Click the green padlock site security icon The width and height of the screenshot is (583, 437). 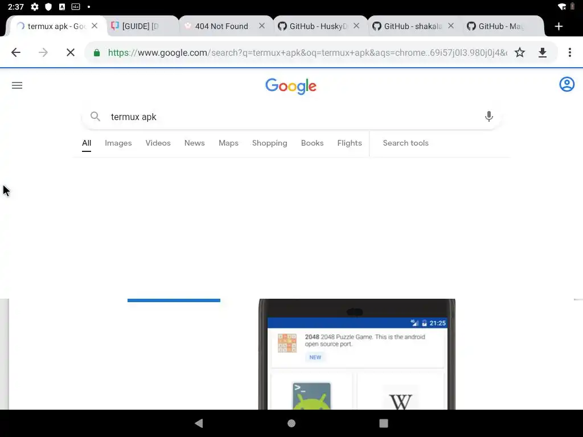point(97,53)
